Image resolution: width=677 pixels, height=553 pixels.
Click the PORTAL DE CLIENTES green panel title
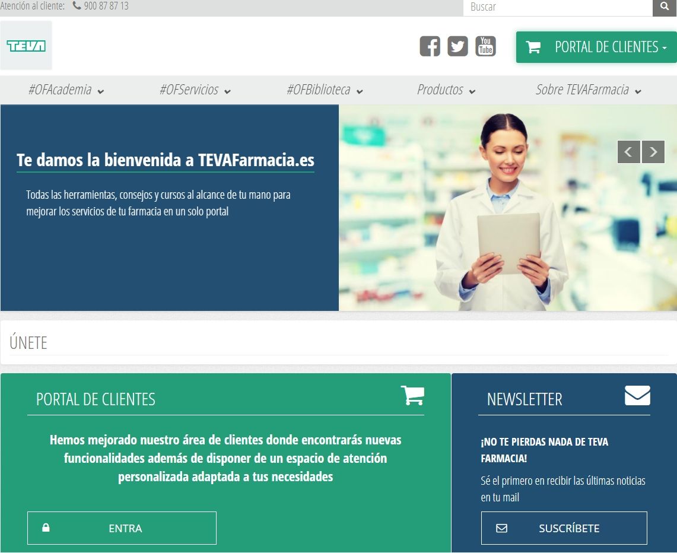coord(96,399)
